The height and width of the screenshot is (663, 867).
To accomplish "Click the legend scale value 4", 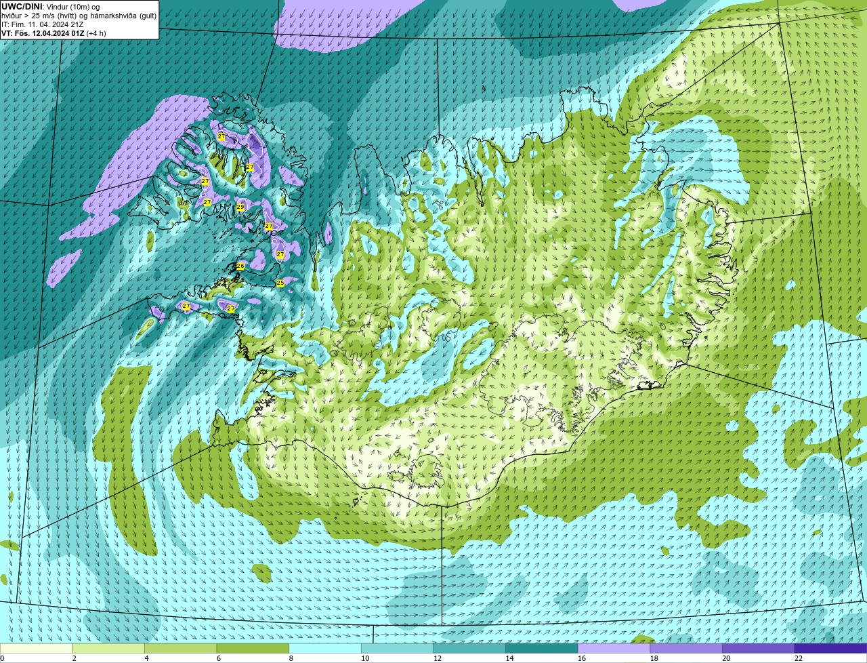I will click(x=146, y=658).
